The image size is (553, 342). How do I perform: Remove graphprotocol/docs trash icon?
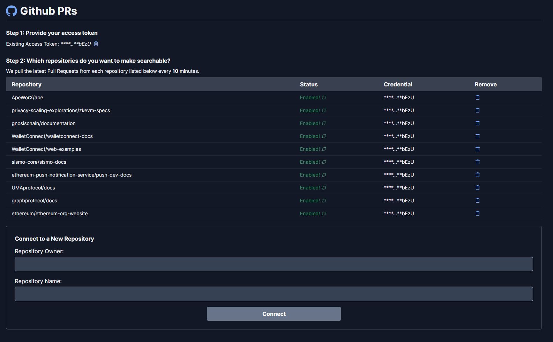click(478, 201)
